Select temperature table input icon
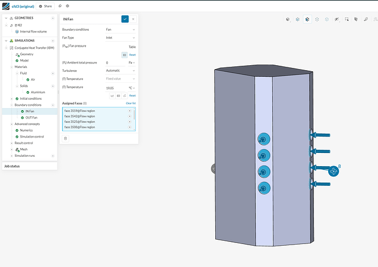 [x=118, y=96]
